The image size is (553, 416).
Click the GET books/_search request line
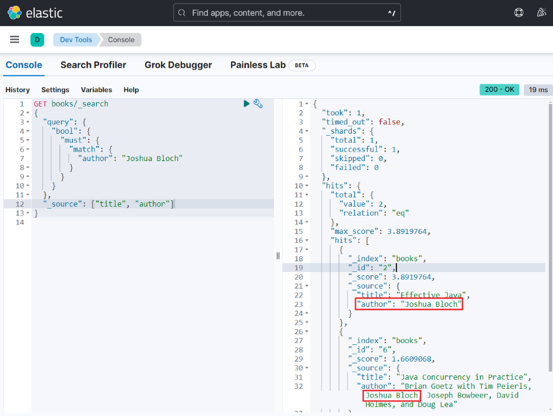[71, 104]
